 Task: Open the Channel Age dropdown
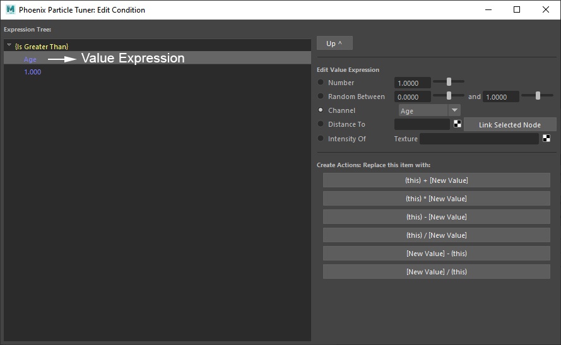tap(429, 110)
